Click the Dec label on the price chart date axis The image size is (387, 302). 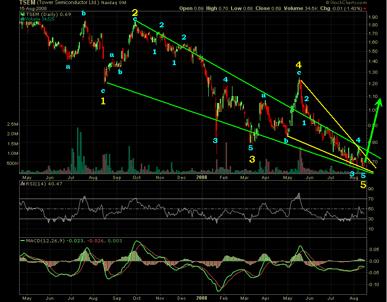[x=182, y=177]
